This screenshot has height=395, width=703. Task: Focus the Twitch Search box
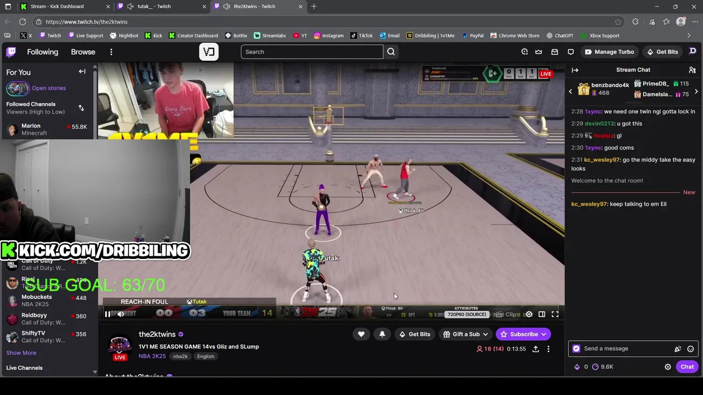click(x=312, y=52)
